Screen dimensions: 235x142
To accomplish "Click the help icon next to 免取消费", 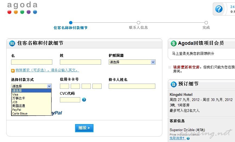I will pyautogui.click(x=188, y=138).
